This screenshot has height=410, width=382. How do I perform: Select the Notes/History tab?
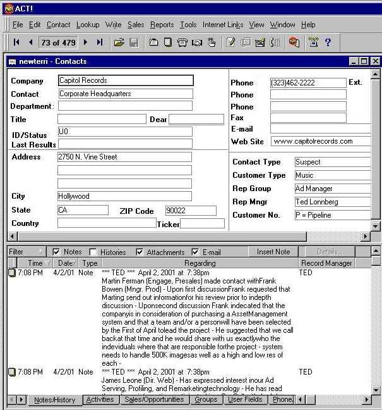54,400
